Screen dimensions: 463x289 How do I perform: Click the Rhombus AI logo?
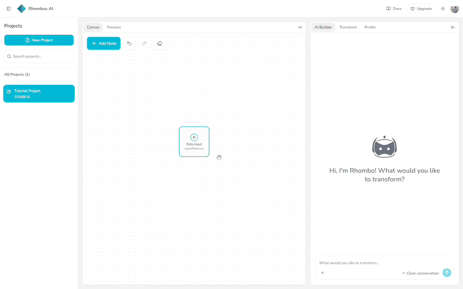click(x=22, y=9)
